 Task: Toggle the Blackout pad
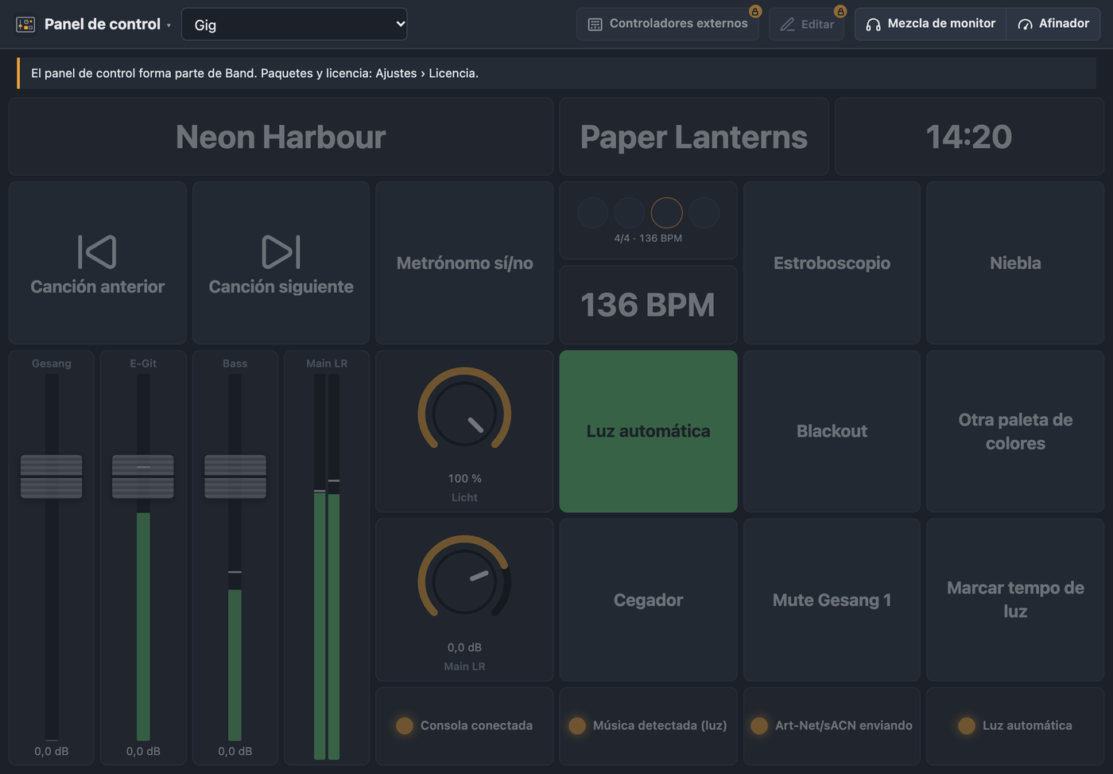[x=832, y=431]
